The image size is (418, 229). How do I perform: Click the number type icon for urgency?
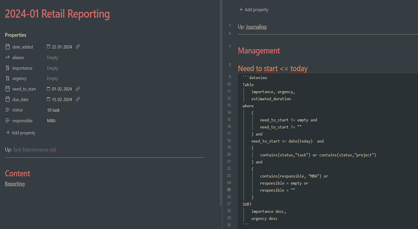click(8, 79)
